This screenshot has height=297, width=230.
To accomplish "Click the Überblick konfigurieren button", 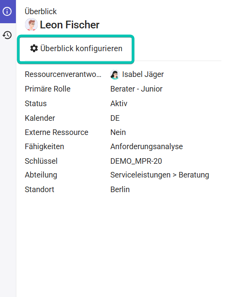I will pos(76,49).
